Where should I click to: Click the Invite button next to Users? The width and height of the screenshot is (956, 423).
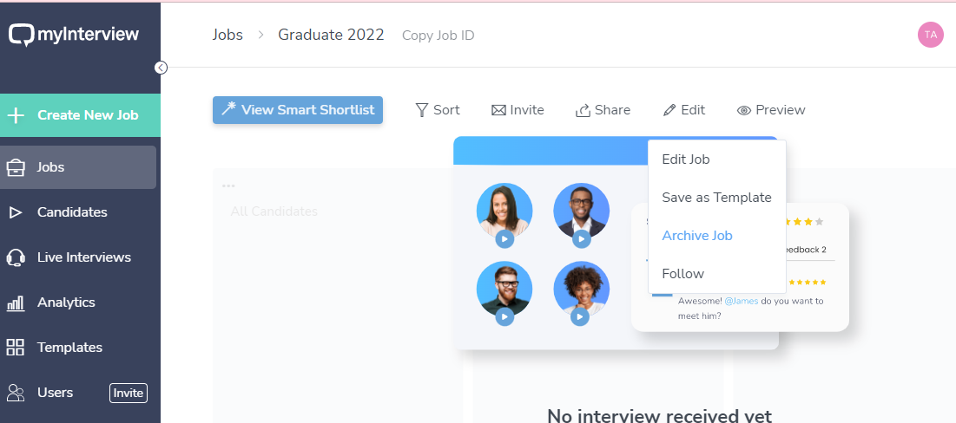(x=129, y=393)
